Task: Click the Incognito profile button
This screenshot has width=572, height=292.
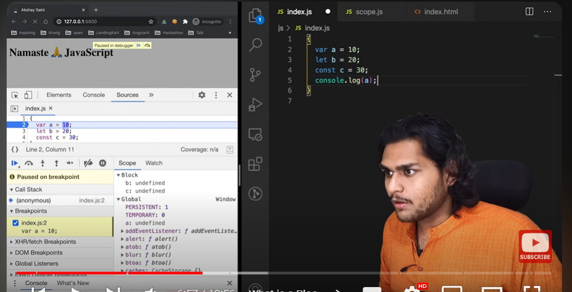Action: (207, 22)
